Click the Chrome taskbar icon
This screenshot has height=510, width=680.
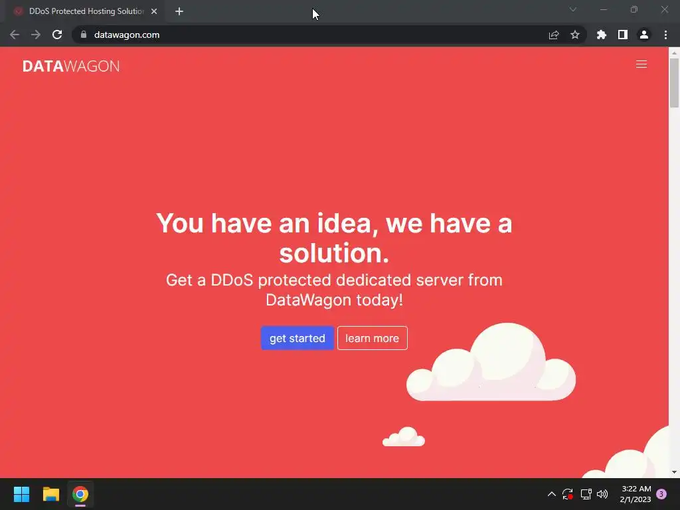pyautogui.click(x=80, y=494)
